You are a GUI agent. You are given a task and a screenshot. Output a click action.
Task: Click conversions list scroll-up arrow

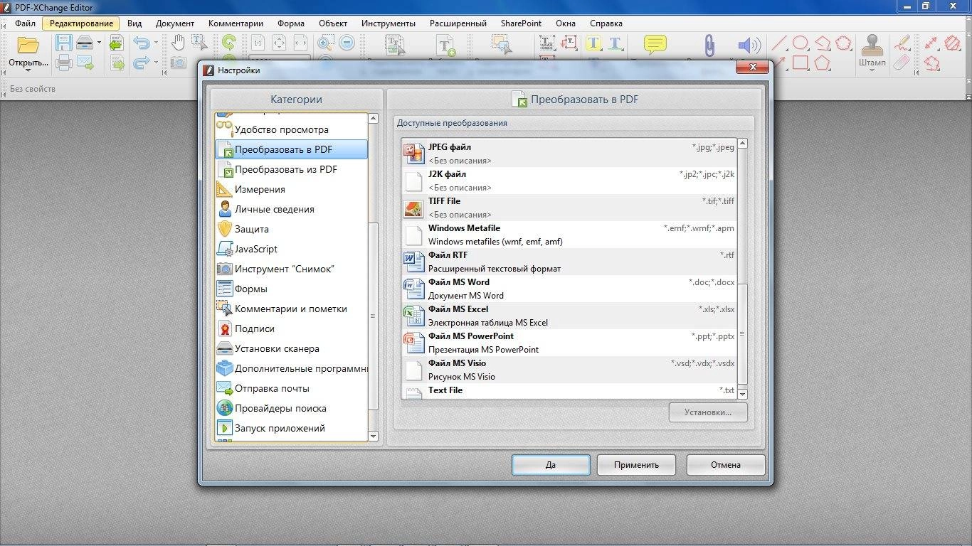click(x=743, y=144)
